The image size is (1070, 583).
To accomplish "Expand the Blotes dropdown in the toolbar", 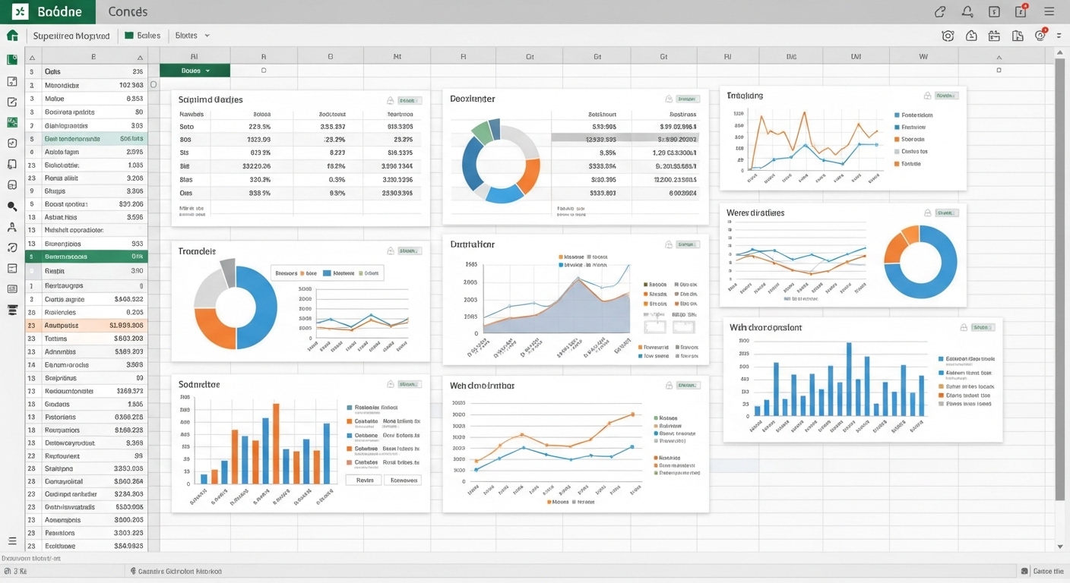I will coord(192,36).
